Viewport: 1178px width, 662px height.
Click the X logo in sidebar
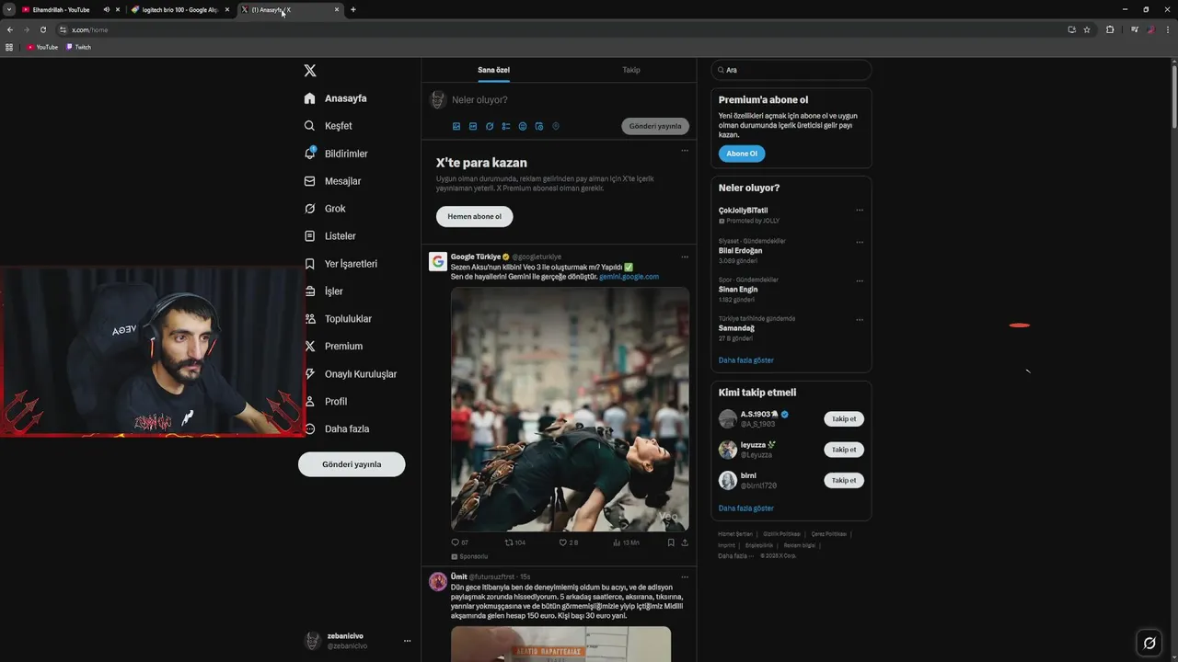tap(310, 71)
